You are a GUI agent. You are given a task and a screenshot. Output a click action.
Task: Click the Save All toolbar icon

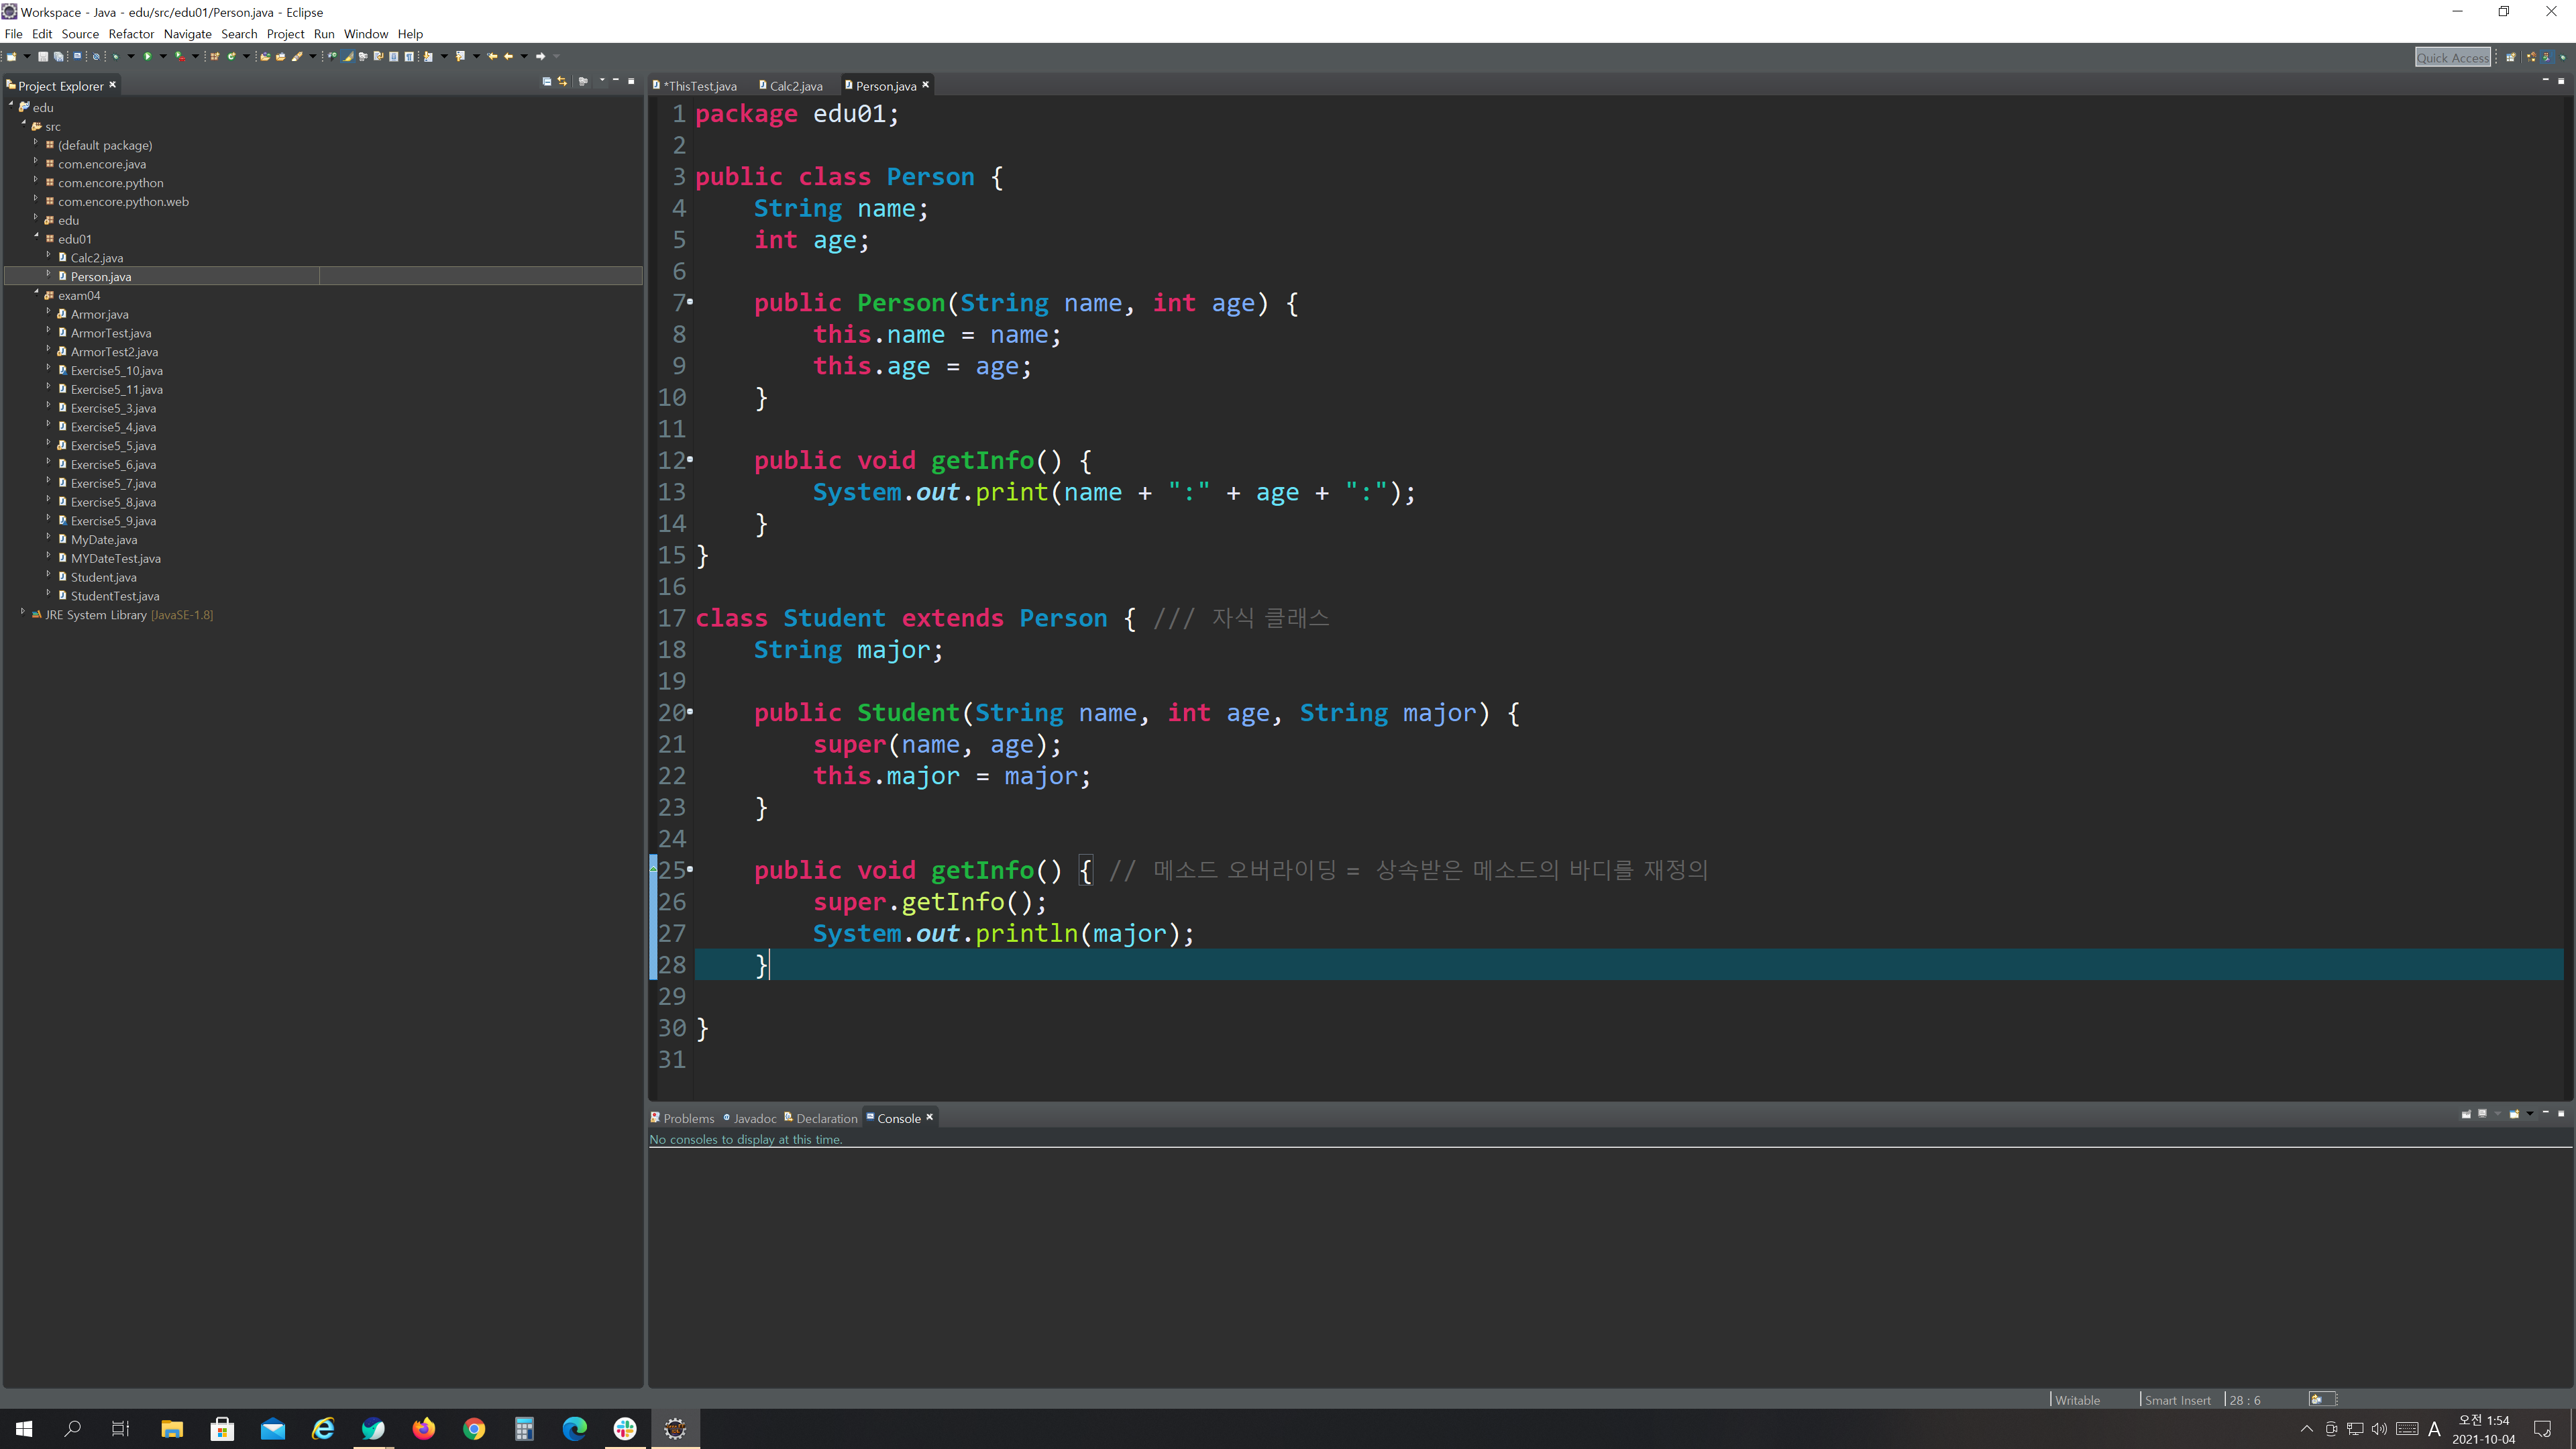tap(59, 56)
